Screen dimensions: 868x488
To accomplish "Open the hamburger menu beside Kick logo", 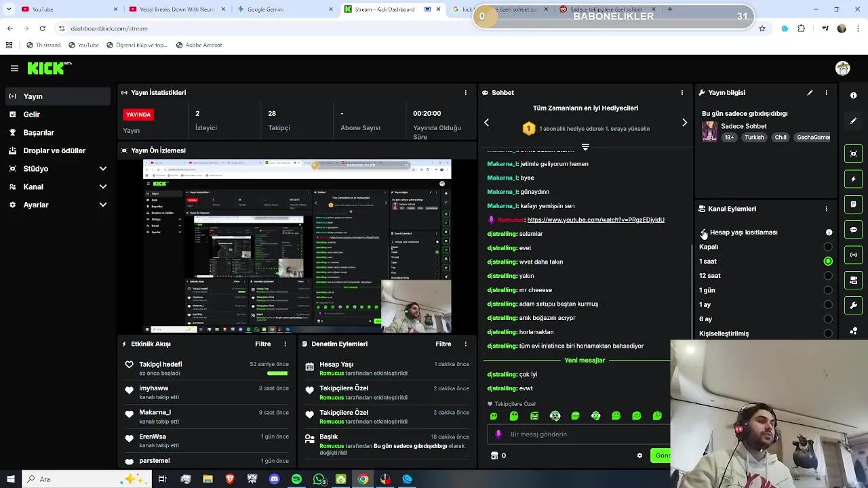I will click(14, 68).
